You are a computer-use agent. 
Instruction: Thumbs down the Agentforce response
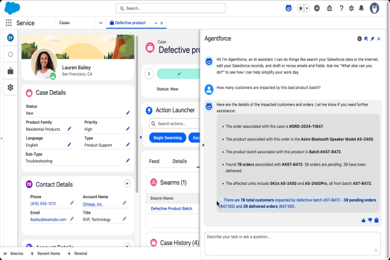[x=370, y=220]
